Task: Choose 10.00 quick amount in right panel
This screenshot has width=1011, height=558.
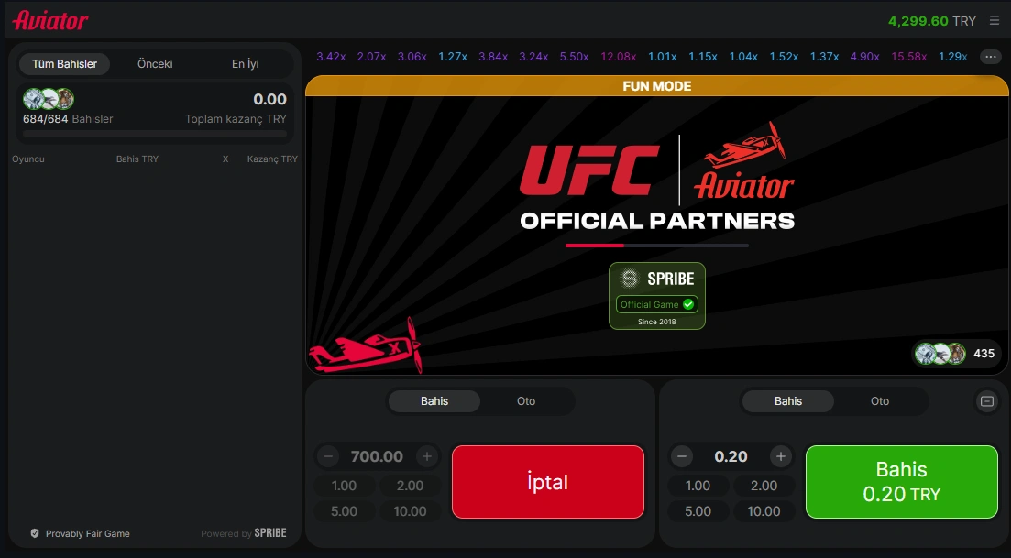Action: point(764,511)
